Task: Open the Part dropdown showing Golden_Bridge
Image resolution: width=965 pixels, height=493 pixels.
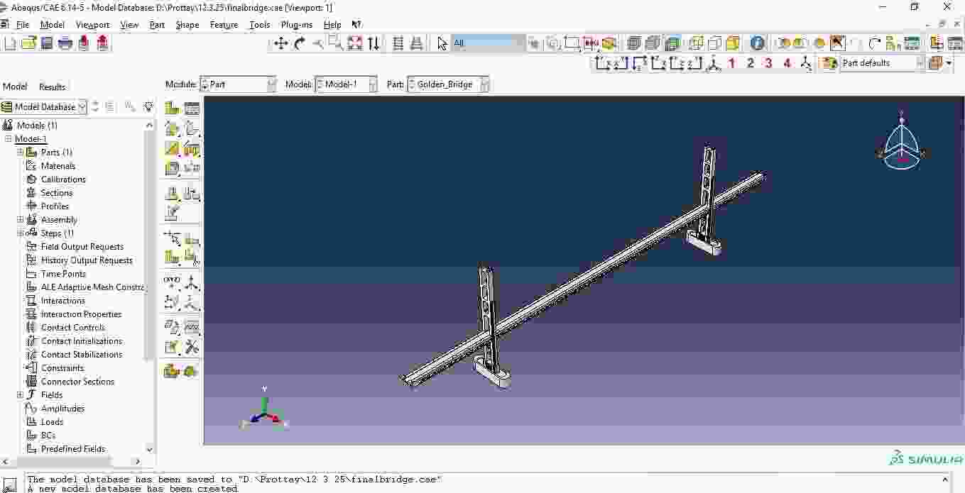Action: 448,84
